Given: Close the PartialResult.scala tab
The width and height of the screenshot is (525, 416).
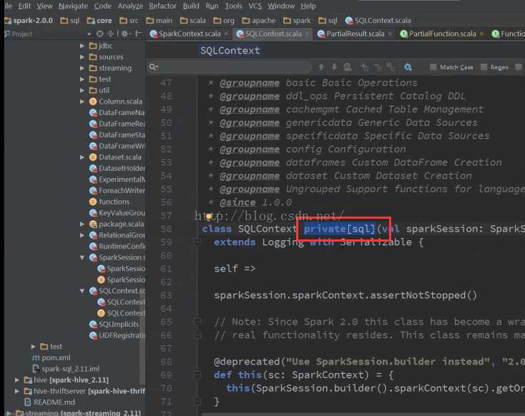Looking at the screenshot, I should tap(390, 34).
